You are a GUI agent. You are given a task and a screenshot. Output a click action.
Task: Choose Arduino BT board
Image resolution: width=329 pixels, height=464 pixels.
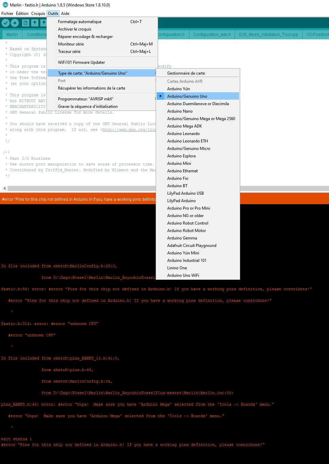198,186
